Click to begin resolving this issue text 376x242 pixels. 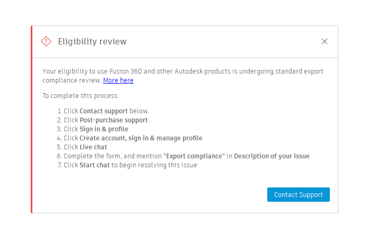tap(154, 165)
